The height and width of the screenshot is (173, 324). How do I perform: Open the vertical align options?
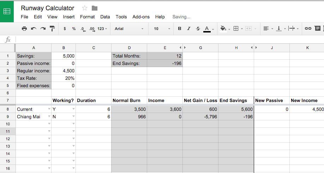coord(281,29)
